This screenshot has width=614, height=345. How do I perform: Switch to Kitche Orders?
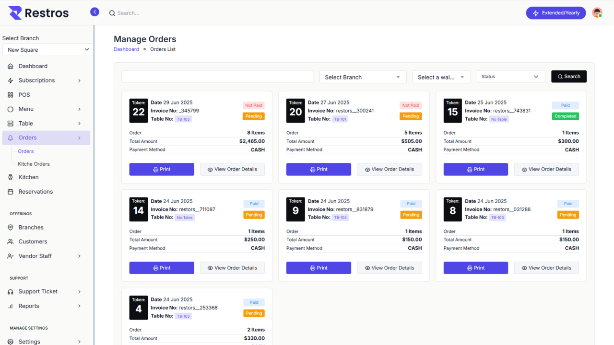click(x=33, y=163)
